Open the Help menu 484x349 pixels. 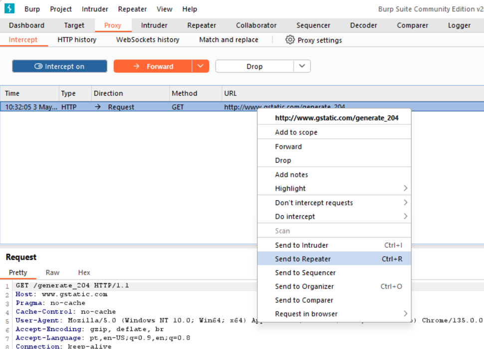point(190,9)
